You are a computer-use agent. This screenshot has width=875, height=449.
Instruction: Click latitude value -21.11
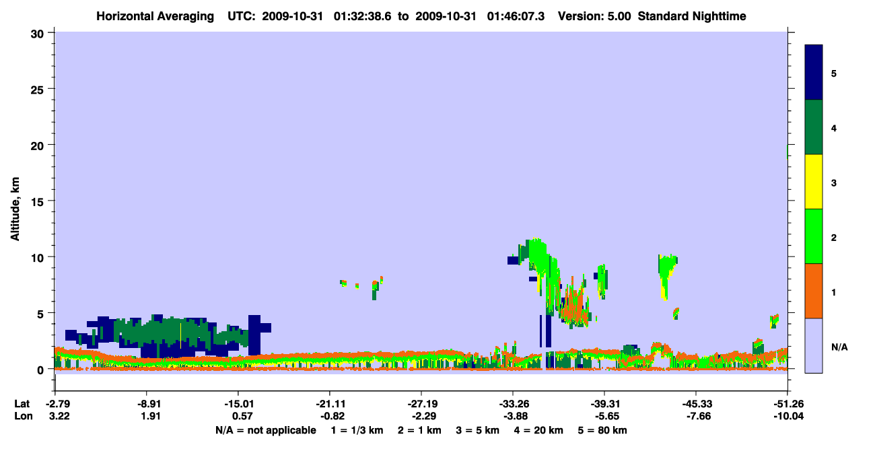click(x=329, y=404)
